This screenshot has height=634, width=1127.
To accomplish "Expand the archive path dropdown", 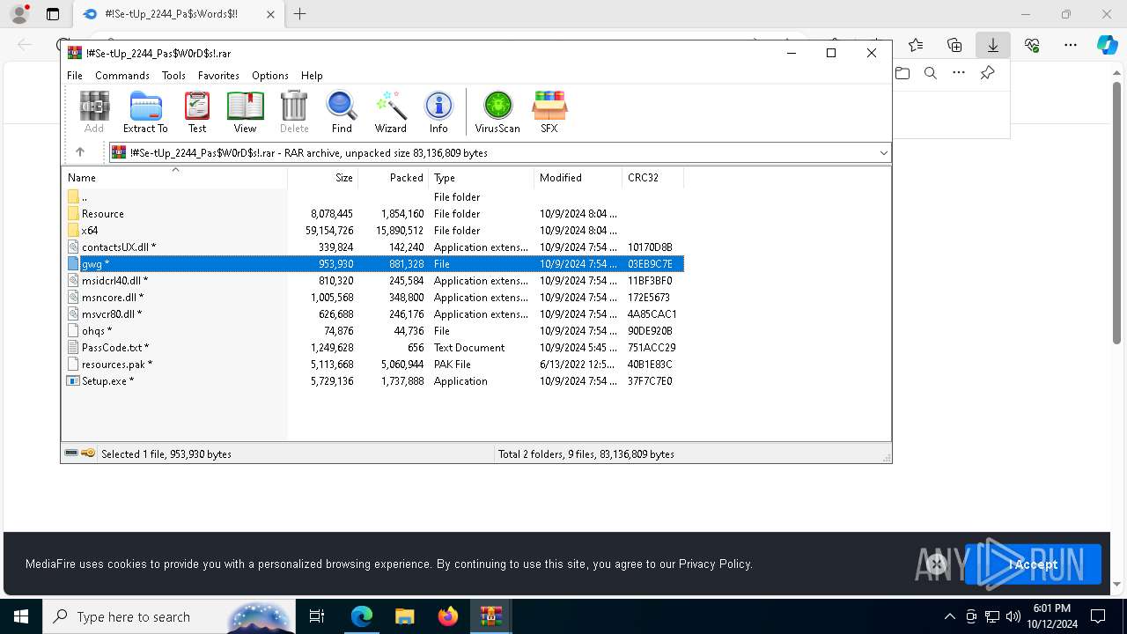I will (x=883, y=152).
